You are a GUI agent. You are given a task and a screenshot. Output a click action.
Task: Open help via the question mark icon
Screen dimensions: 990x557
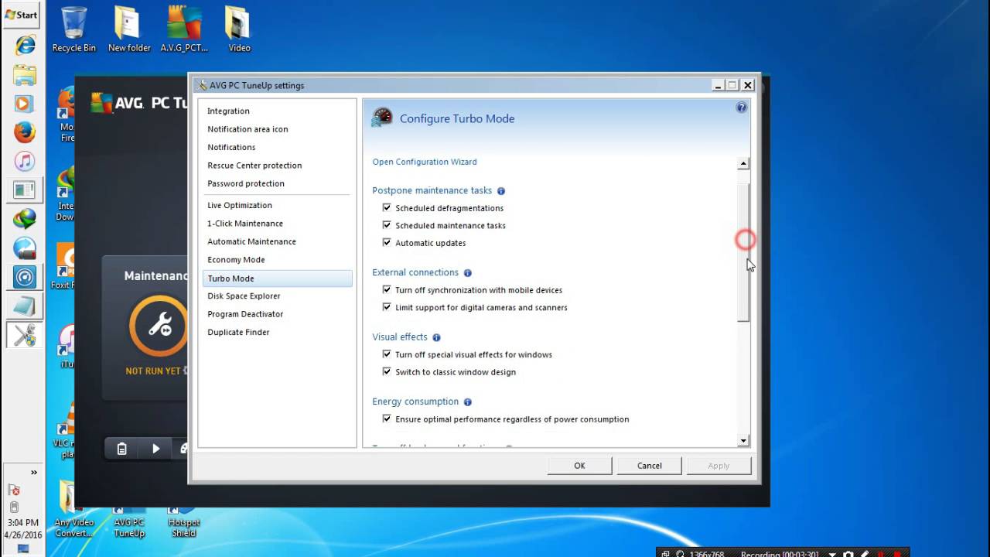pos(741,108)
